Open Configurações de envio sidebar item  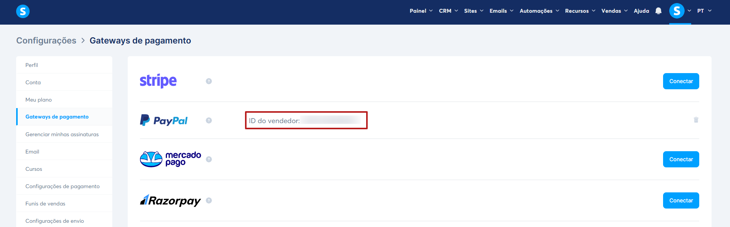(64, 220)
